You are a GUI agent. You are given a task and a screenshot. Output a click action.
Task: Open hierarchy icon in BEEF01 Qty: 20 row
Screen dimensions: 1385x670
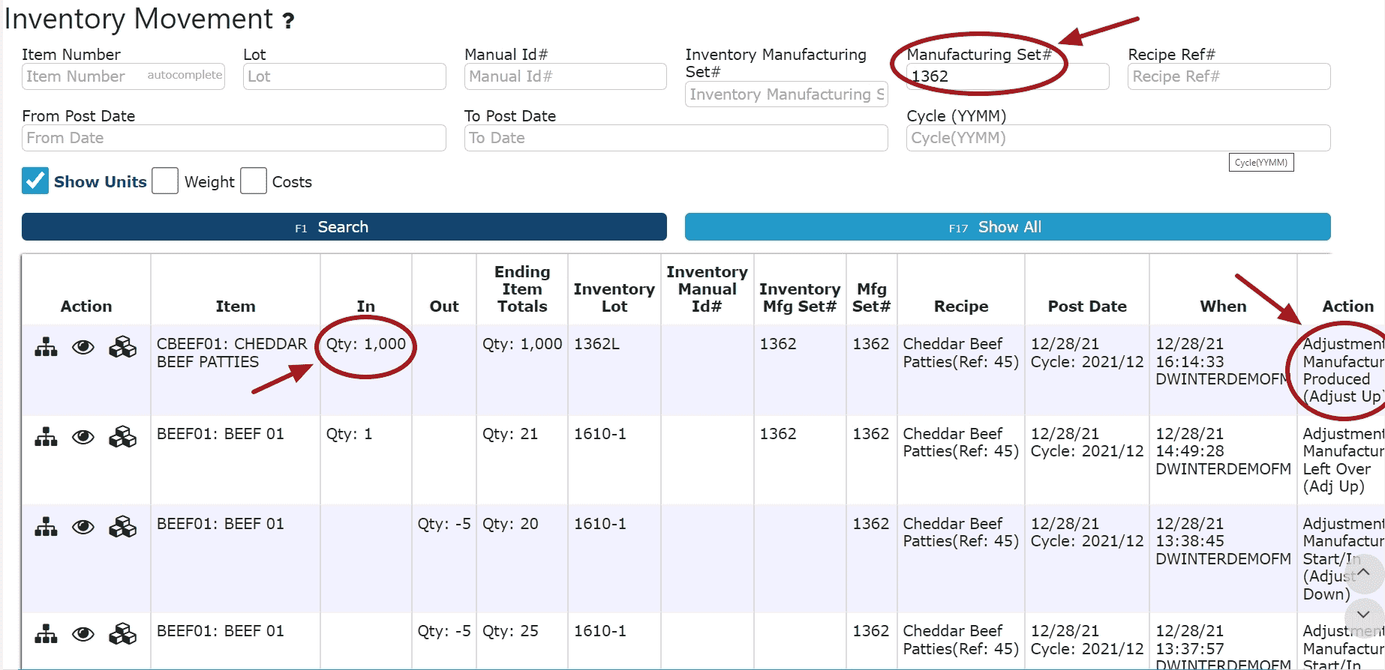[x=46, y=527]
